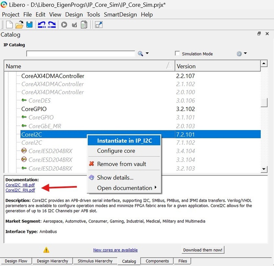Click the Show details icon in context menu
Screen dimensions: 274x266
[x=91, y=177]
